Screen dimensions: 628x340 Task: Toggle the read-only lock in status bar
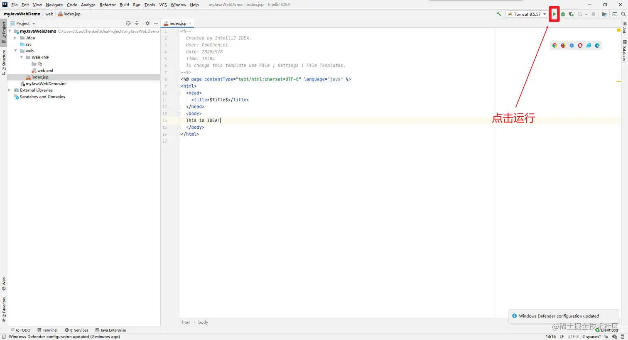[606, 337]
